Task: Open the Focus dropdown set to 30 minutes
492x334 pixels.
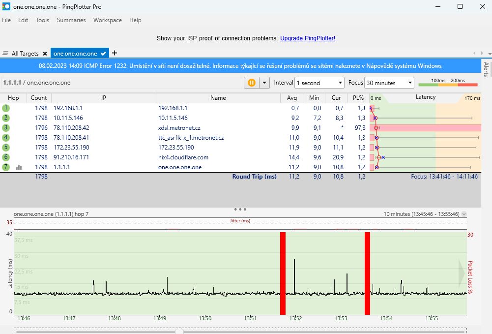Action: (389, 83)
